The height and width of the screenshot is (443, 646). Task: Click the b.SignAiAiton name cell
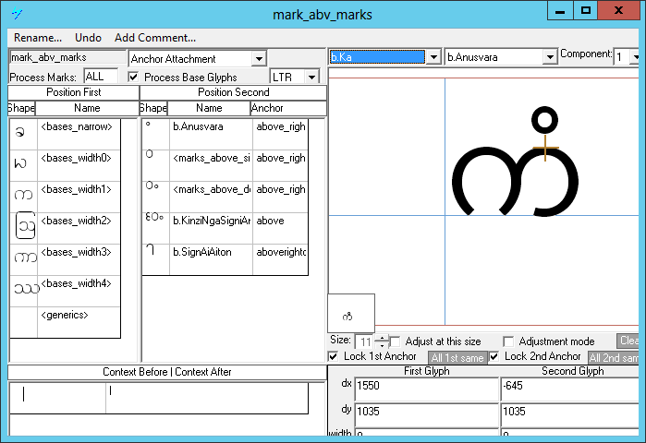(211, 259)
